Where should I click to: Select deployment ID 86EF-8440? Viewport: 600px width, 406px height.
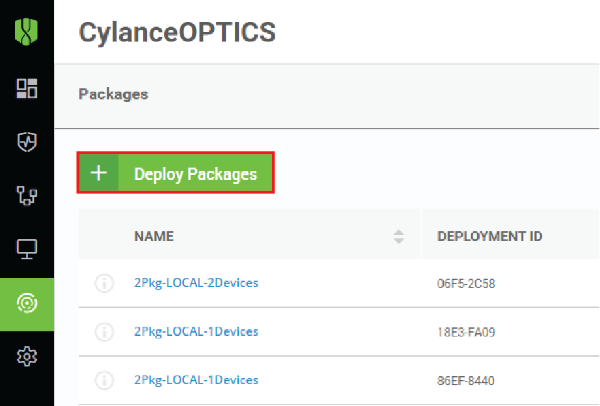point(466,381)
